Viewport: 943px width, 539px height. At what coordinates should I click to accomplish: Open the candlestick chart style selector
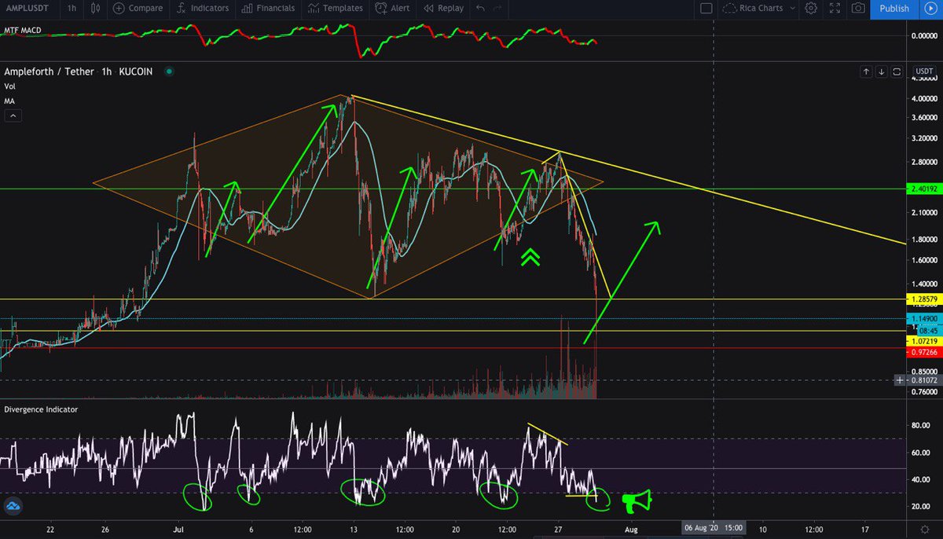96,9
